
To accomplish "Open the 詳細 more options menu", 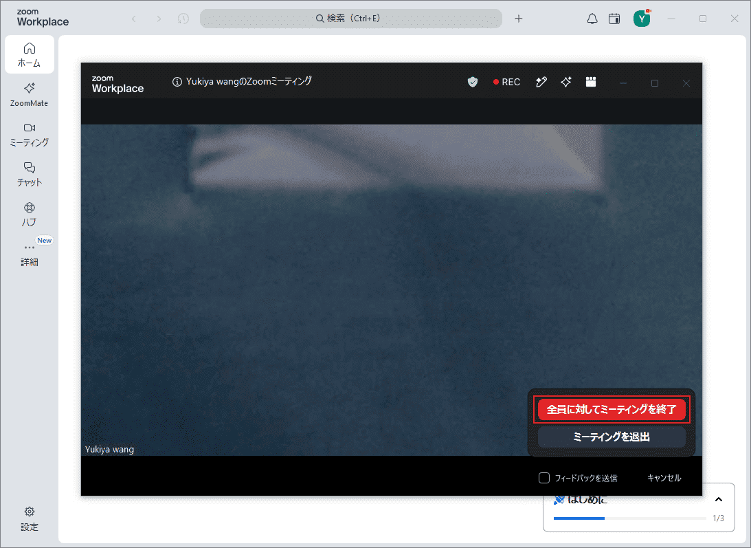I will click(30, 254).
